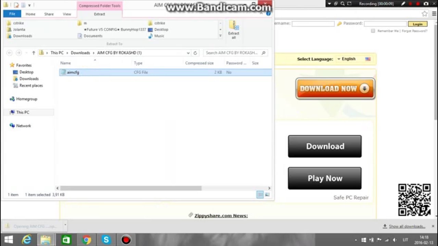The width and height of the screenshot is (438, 246).
Task: Open the Chrome hamburger menu
Action: (x=435, y=14)
